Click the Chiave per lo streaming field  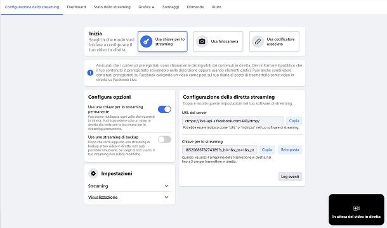point(220,149)
